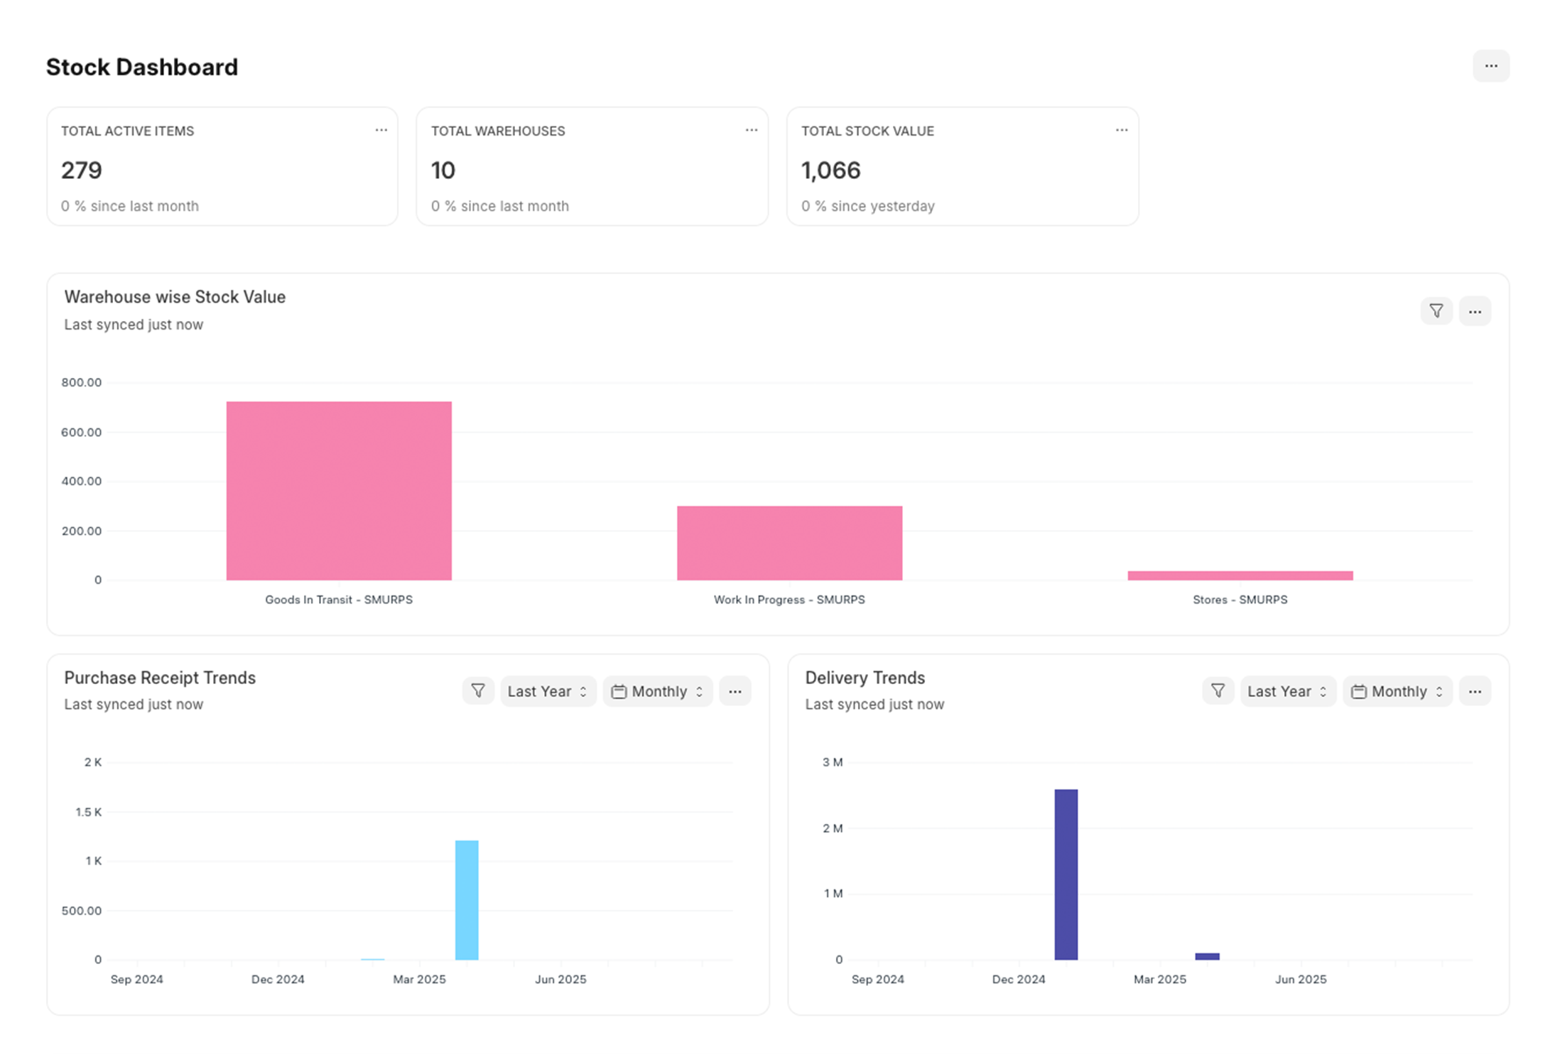
Task: Click the 279 active items number
Action: [82, 170]
